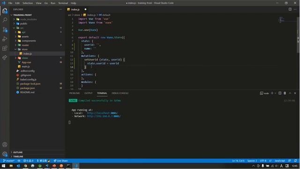The width and height of the screenshot is (300, 169).
Task: Open the Local localhost URL link
Action: tap(102, 113)
